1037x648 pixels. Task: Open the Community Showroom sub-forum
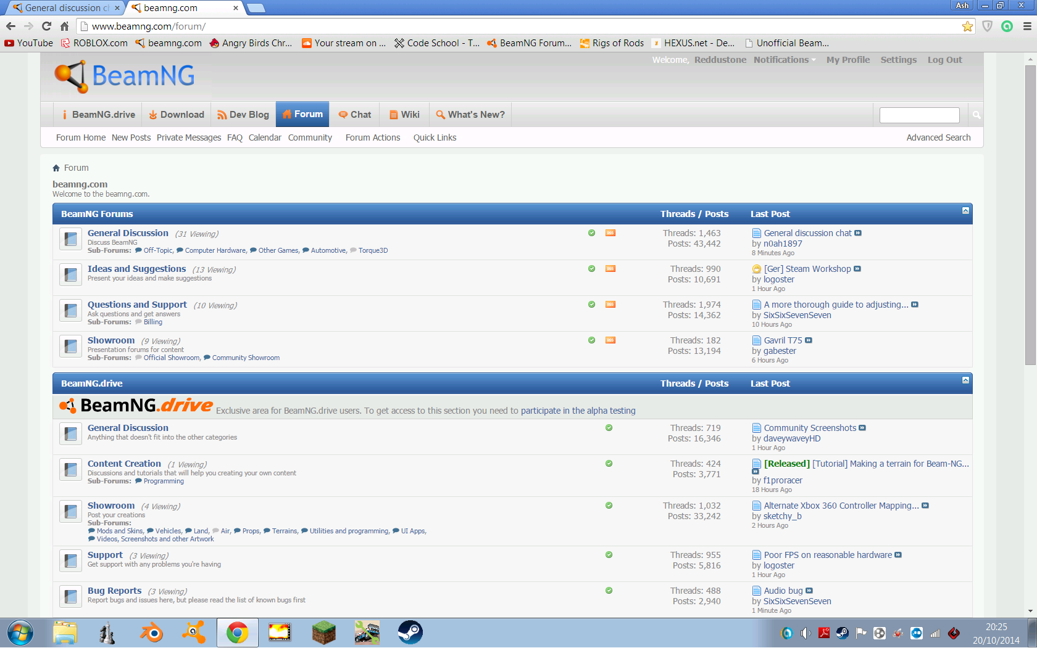pyautogui.click(x=246, y=358)
